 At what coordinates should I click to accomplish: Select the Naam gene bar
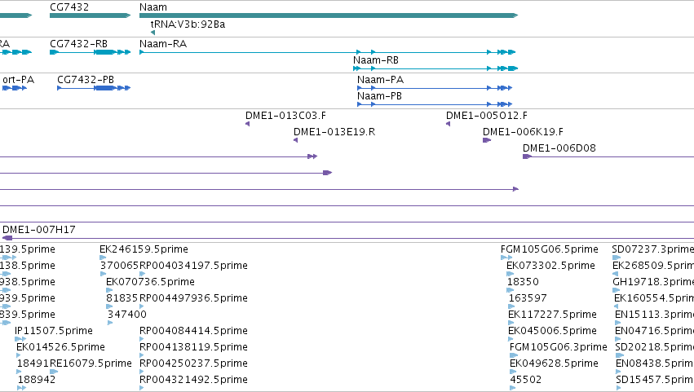point(329,15)
